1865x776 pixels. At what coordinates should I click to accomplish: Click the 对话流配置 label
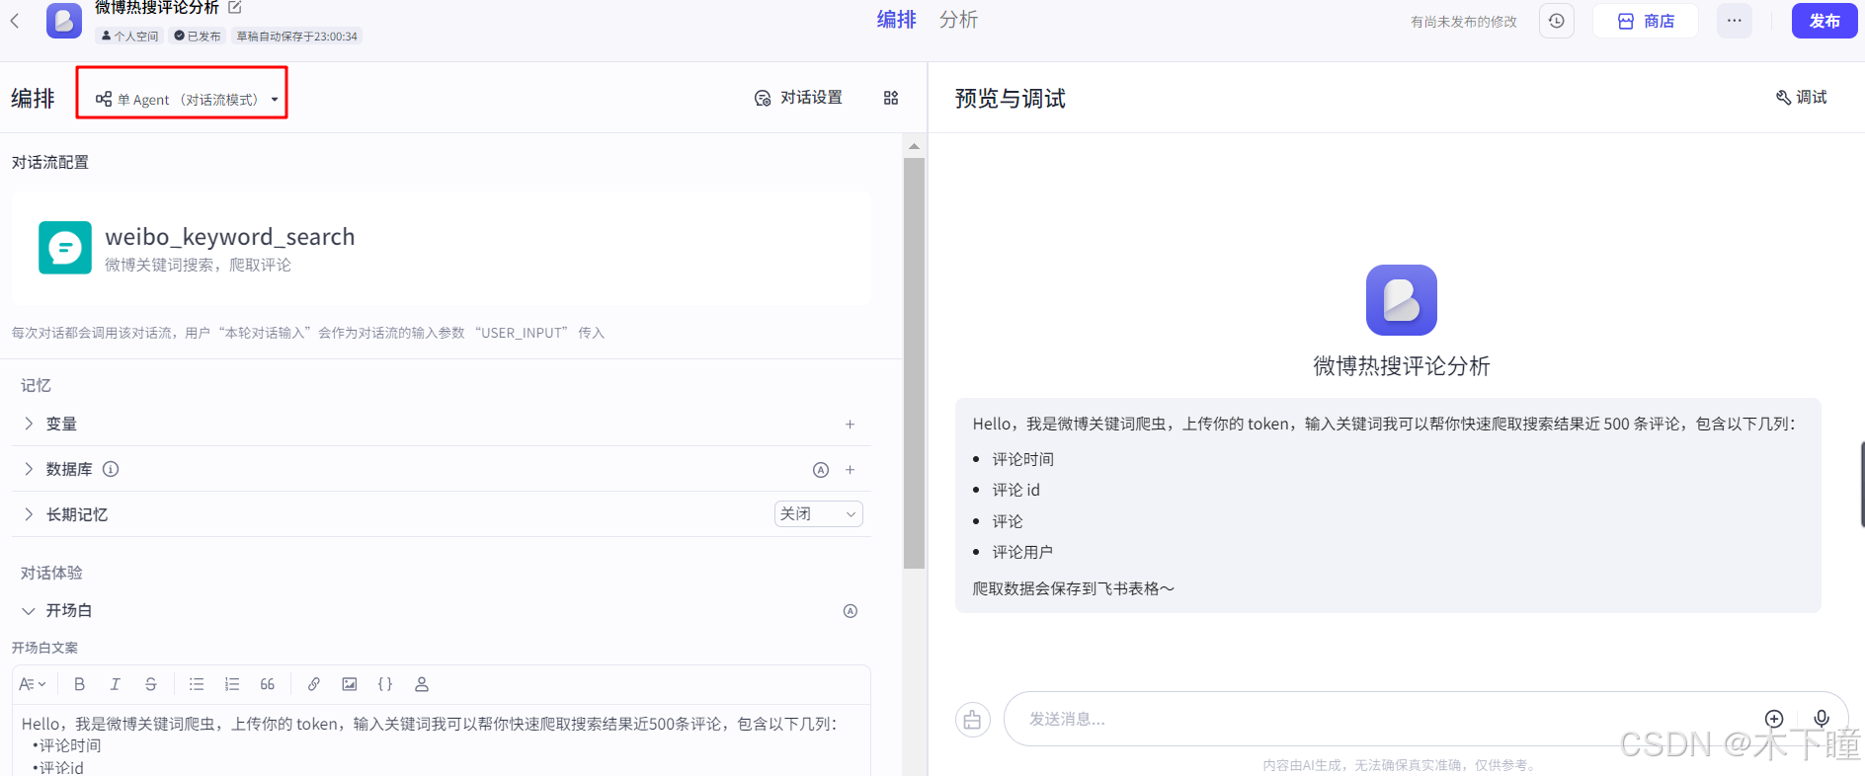(50, 162)
